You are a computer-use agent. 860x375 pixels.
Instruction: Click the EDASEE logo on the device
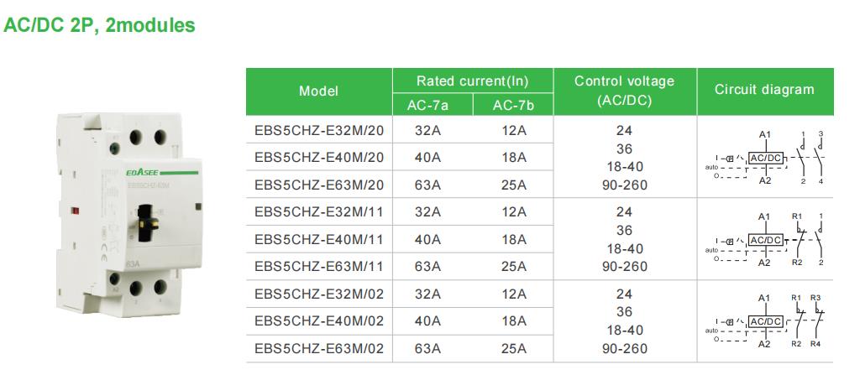pyautogui.click(x=142, y=172)
